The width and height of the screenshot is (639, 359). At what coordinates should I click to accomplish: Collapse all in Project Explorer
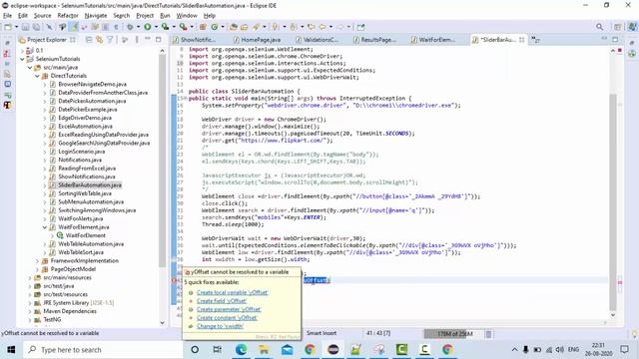click(89, 40)
